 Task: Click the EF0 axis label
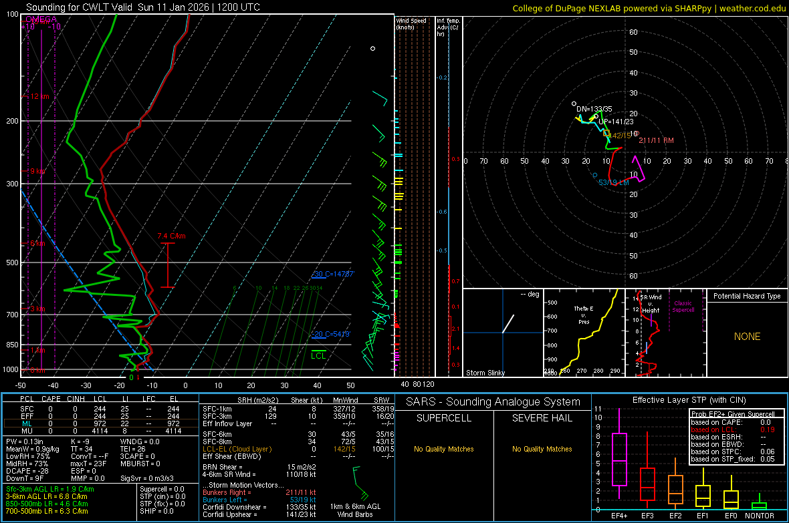pos(731,516)
